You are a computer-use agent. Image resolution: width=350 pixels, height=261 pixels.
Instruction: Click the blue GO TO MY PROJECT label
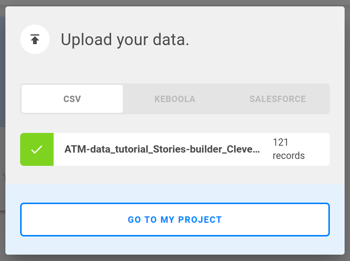pyautogui.click(x=175, y=220)
